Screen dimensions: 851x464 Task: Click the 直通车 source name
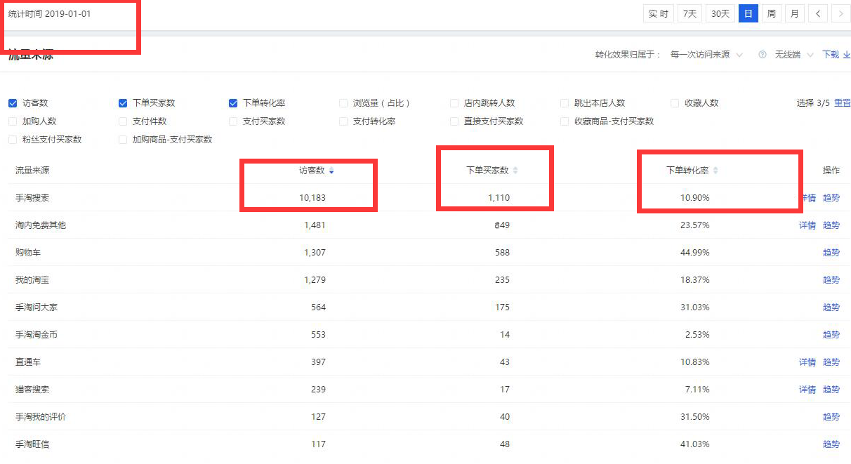[28, 362]
